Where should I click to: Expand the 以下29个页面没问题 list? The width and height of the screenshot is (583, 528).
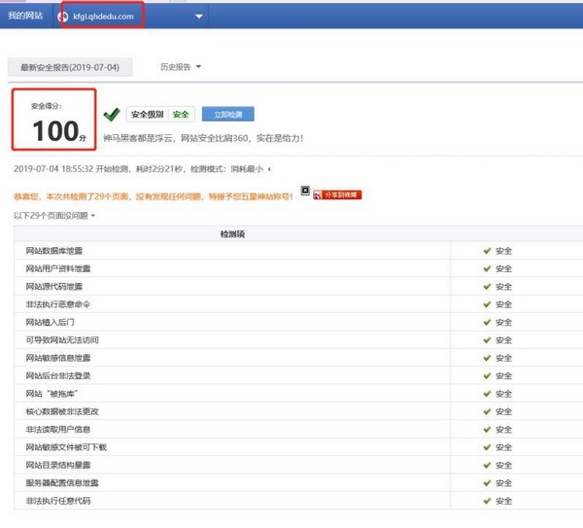coord(54,216)
